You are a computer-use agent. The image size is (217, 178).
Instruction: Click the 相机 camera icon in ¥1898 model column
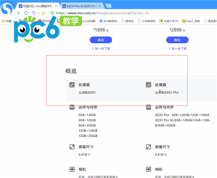click(72, 169)
